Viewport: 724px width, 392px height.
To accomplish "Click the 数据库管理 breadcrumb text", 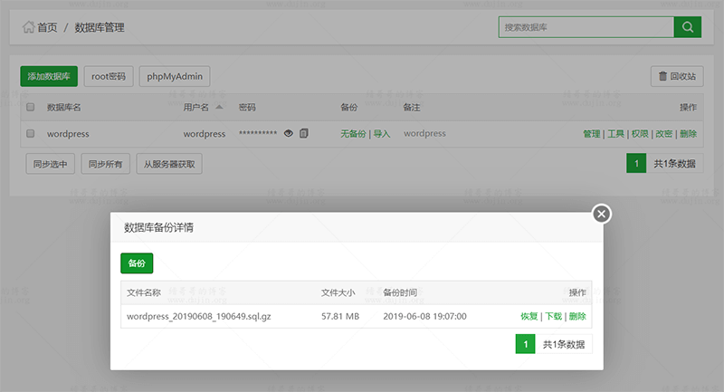I will click(x=100, y=27).
